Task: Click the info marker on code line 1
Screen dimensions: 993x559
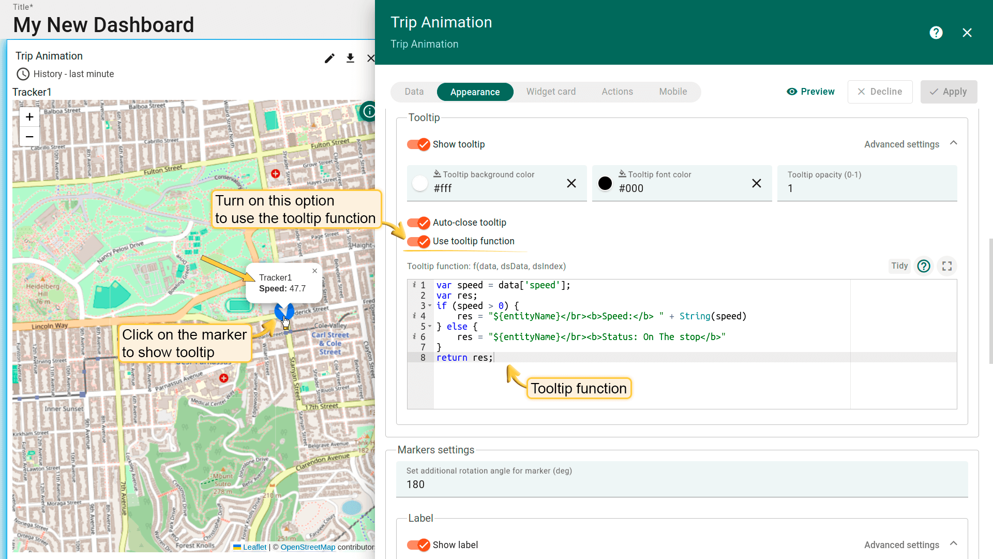Action: pos(414,285)
